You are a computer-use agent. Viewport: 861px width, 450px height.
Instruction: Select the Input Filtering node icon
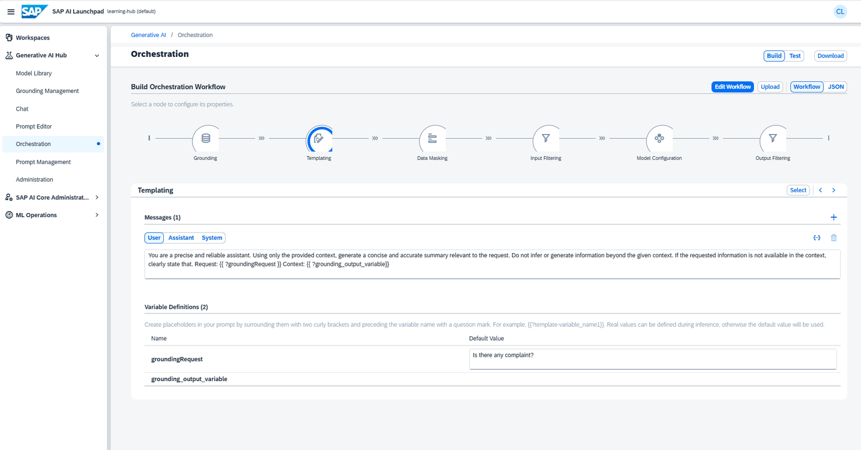546,138
